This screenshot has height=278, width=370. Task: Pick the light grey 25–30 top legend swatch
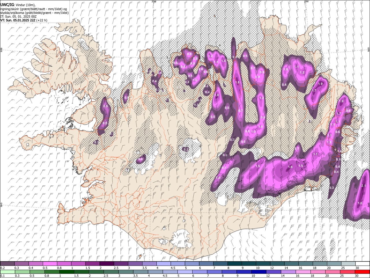coord(348,264)
